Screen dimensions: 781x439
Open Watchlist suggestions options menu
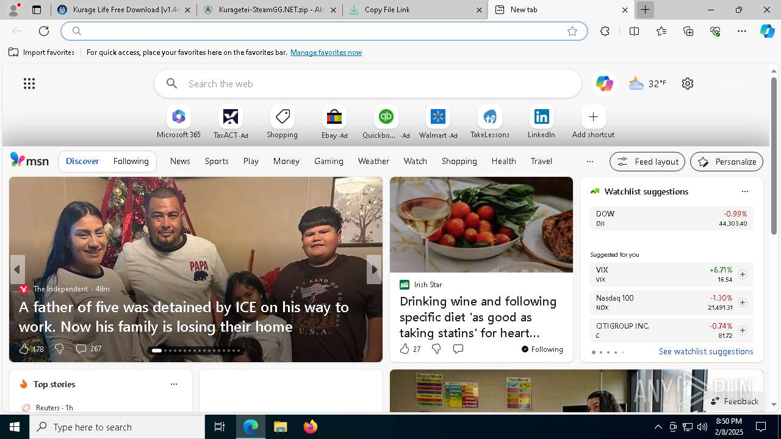(x=744, y=191)
